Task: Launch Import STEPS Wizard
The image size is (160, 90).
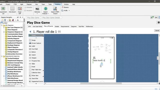Action: [55, 10]
